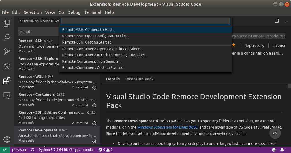Choose Remote-Containers: Open Folder in Container...
Image resolution: width=291 pixels, height=153 pixels.
[145, 49]
